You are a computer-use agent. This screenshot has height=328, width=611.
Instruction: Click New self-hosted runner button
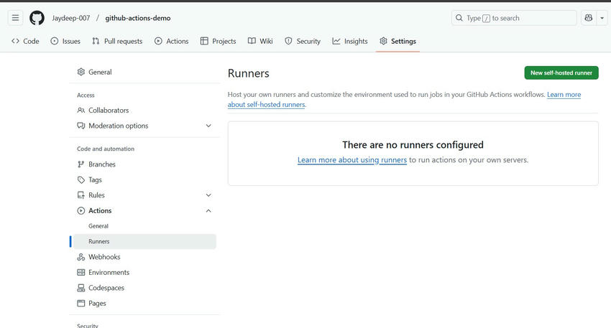coord(561,72)
